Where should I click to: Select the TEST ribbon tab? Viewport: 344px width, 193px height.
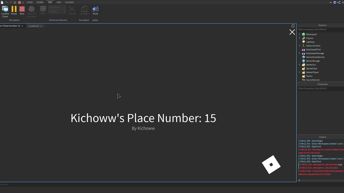click(50, 2)
